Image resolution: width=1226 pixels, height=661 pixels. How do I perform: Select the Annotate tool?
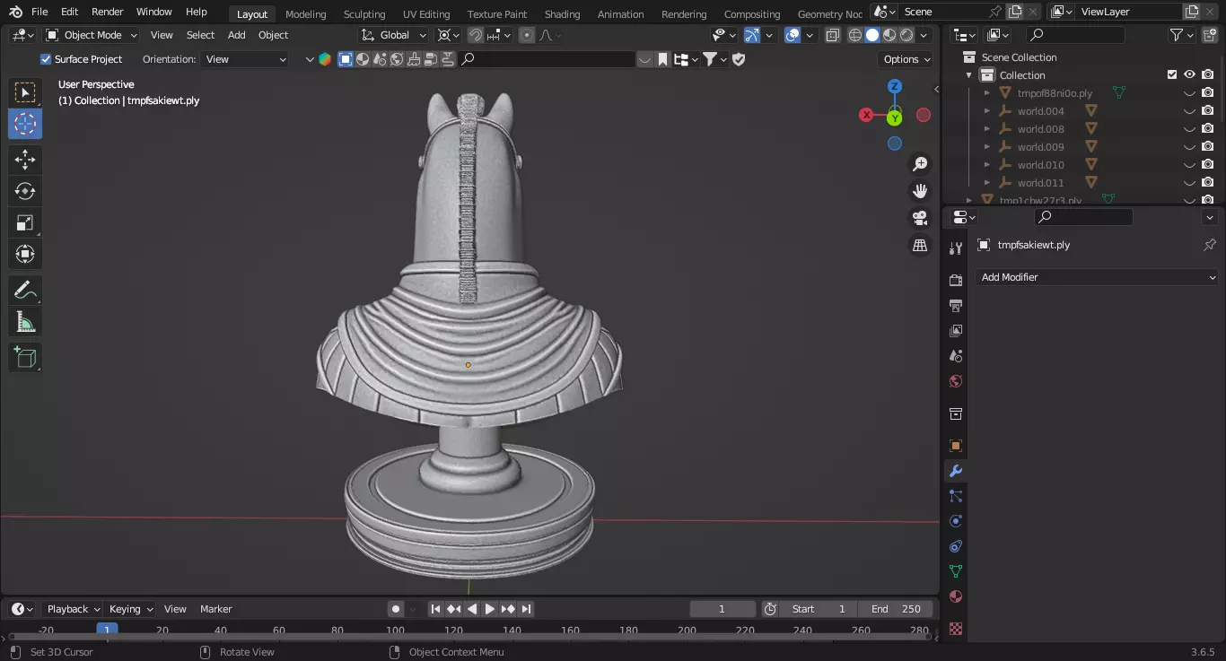(x=25, y=290)
